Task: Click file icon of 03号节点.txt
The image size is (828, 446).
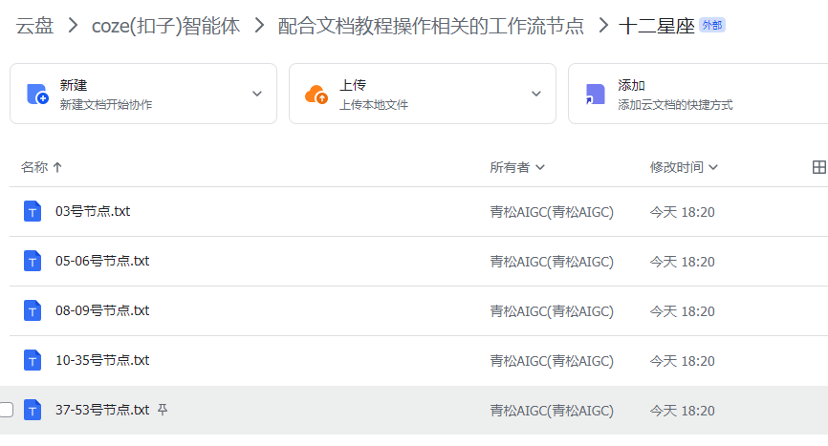Action: point(33,211)
